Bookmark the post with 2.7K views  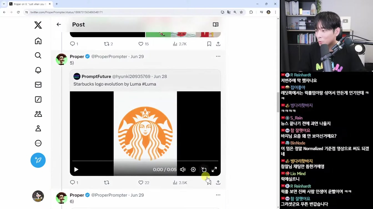(x=209, y=44)
